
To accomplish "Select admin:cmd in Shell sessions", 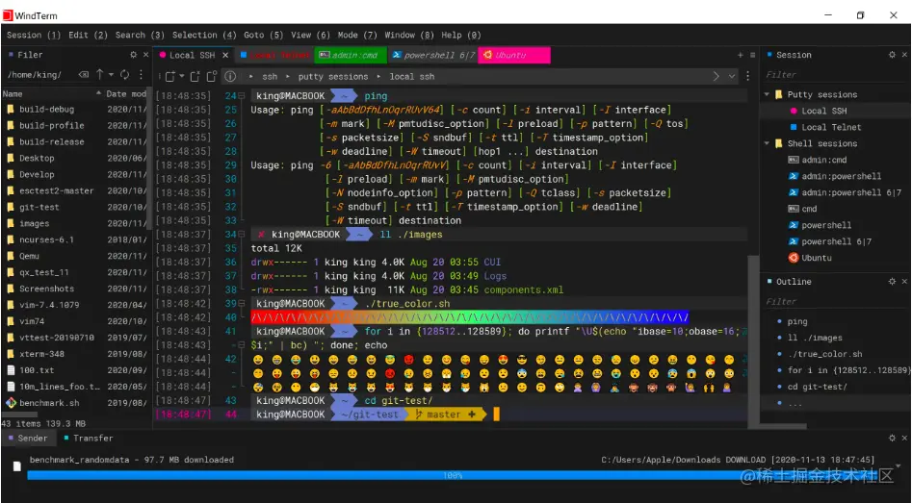I will click(x=823, y=160).
